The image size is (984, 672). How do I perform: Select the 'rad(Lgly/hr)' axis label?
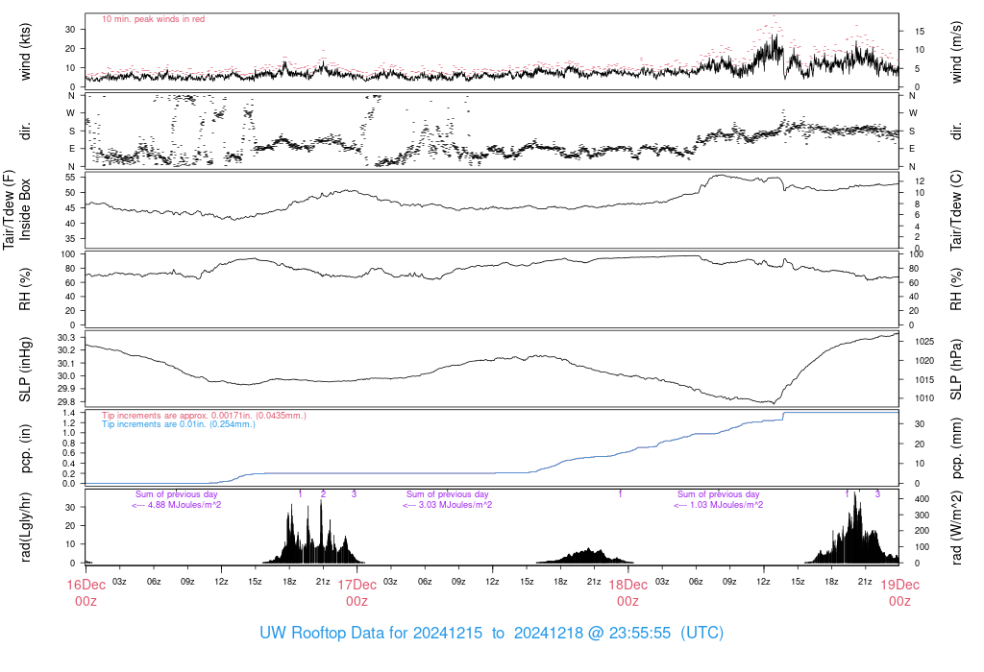(25, 527)
